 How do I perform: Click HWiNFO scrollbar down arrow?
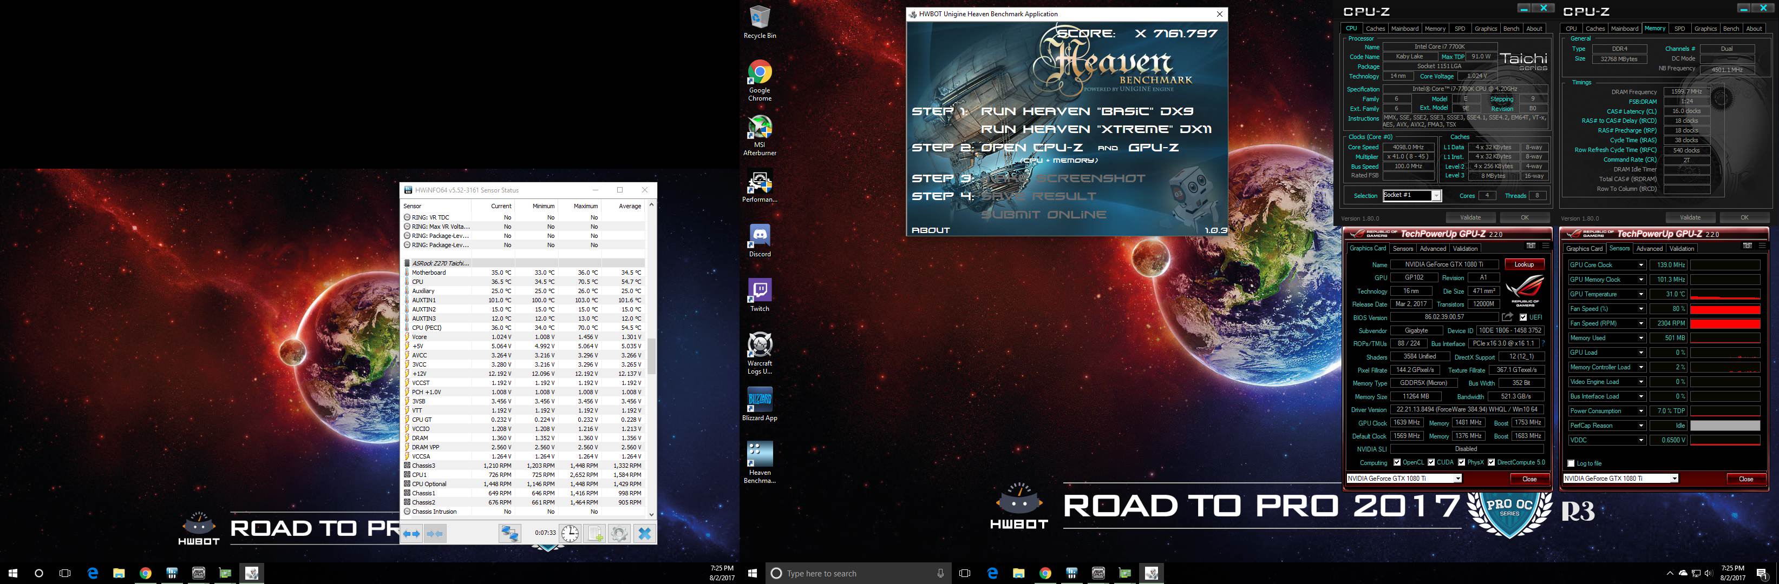(x=651, y=514)
